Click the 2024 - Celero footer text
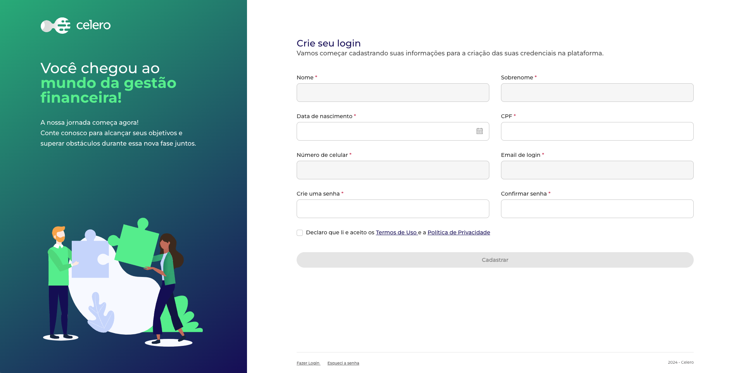The width and height of the screenshot is (741, 373). [681, 362]
